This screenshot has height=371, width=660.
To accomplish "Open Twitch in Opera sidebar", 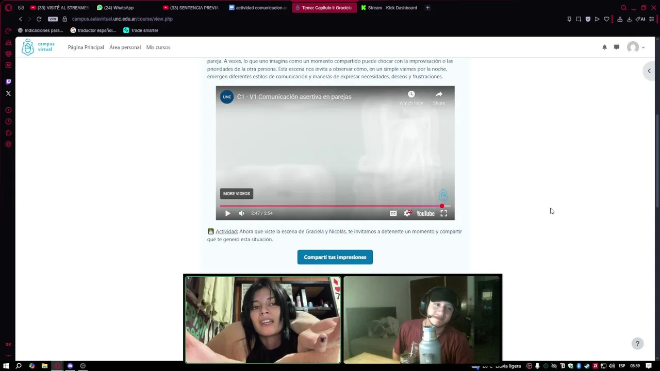I will point(8,81).
